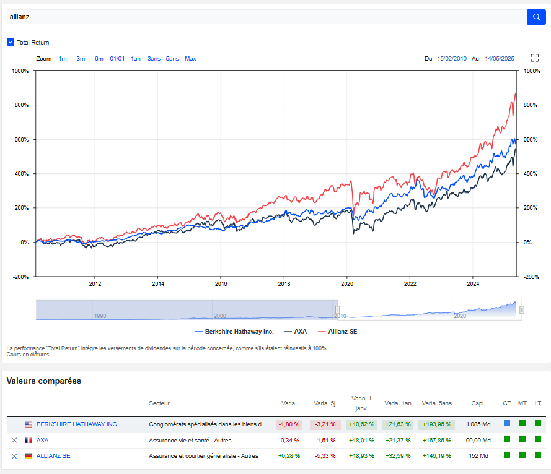Click the LT column header

pyautogui.click(x=537, y=403)
